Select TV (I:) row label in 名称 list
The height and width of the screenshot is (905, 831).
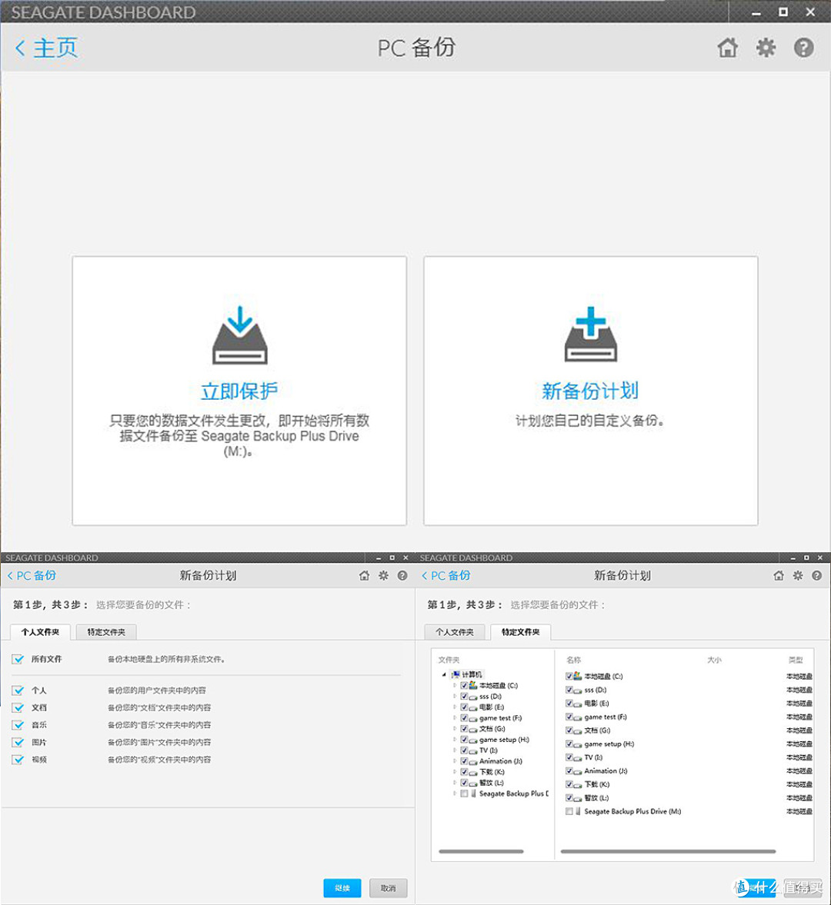pos(593,757)
